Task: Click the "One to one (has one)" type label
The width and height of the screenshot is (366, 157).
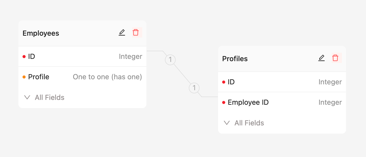Action: point(107,77)
